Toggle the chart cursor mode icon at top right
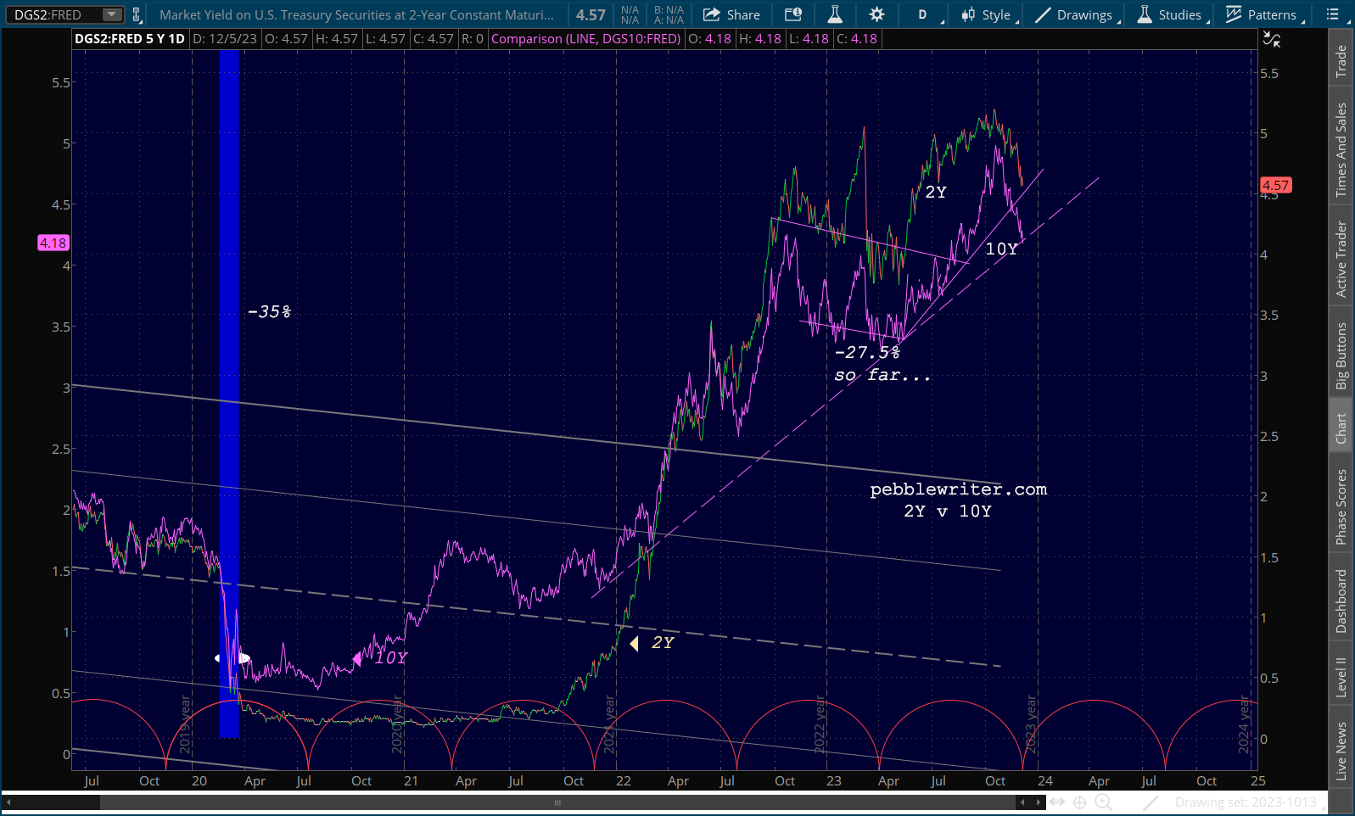 click(x=1271, y=39)
